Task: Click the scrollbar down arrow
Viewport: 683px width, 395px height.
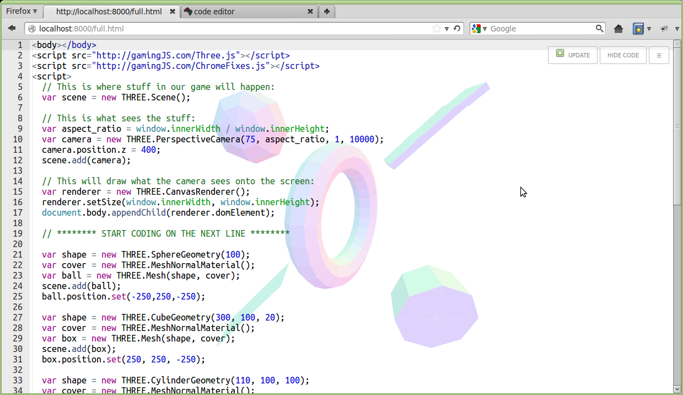Action: [x=677, y=389]
